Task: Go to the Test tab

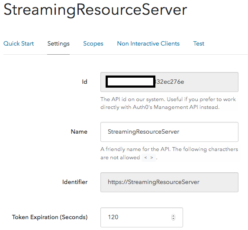Action: pyautogui.click(x=199, y=43)
